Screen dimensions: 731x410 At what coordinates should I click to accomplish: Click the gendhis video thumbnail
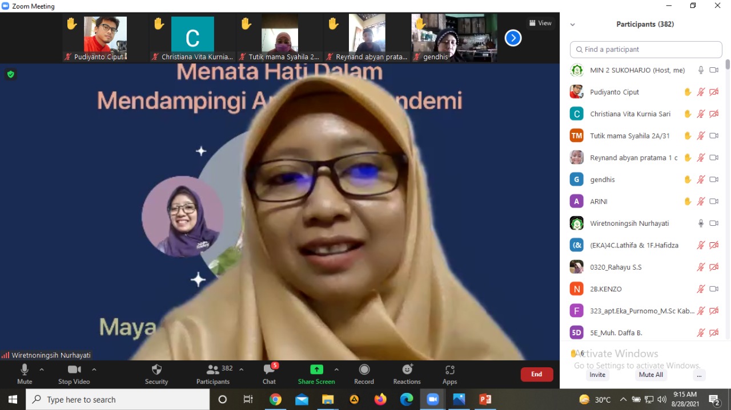[454, 38]
